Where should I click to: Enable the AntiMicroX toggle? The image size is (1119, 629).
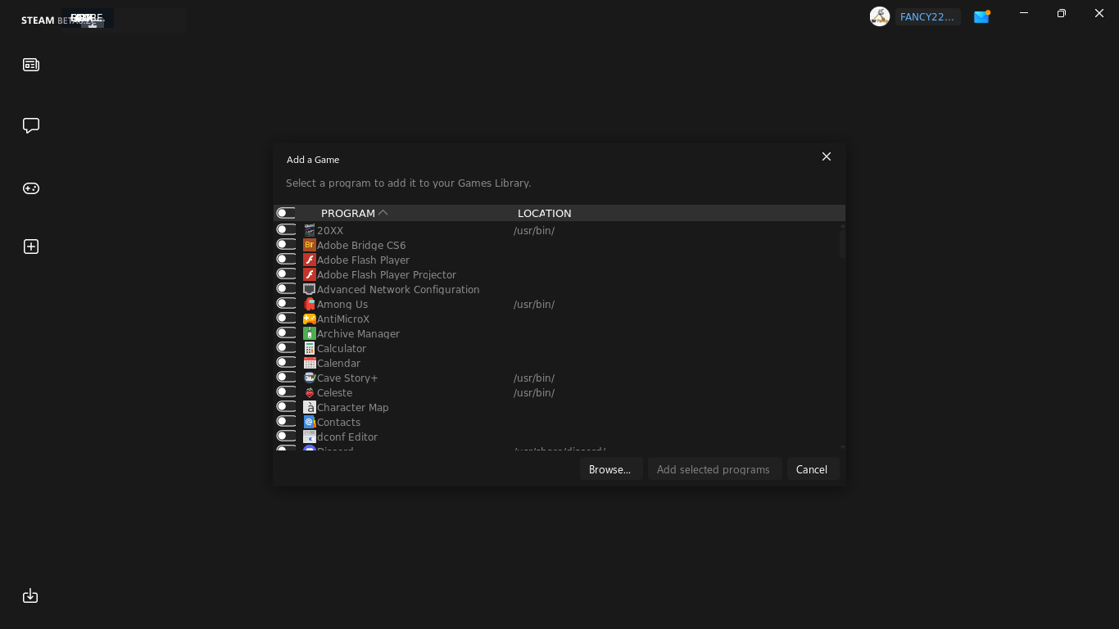[286, 318]
